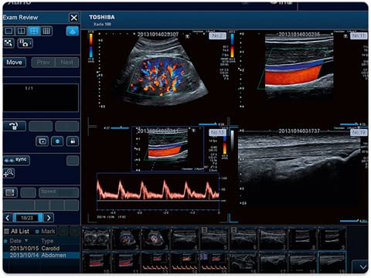Image resolution: width=371 pixels, height=278 pixels.
Task: Go to next page with right arrow
Action: [49, 218]
